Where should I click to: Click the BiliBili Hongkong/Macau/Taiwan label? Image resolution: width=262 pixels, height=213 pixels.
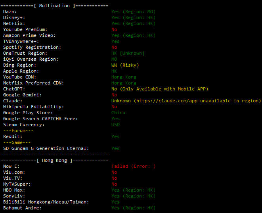(x=46, y=202)
